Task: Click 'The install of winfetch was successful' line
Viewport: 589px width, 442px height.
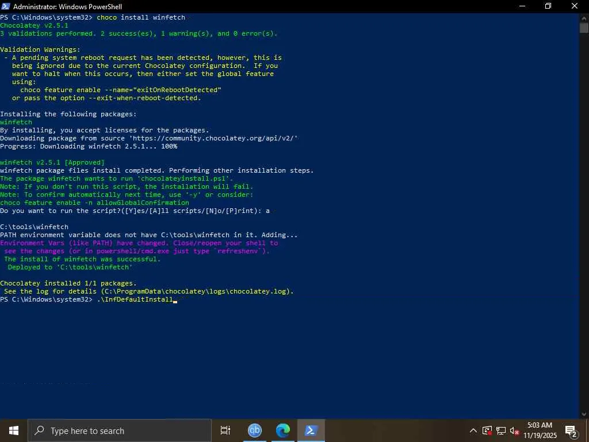Action: [82, 259]
